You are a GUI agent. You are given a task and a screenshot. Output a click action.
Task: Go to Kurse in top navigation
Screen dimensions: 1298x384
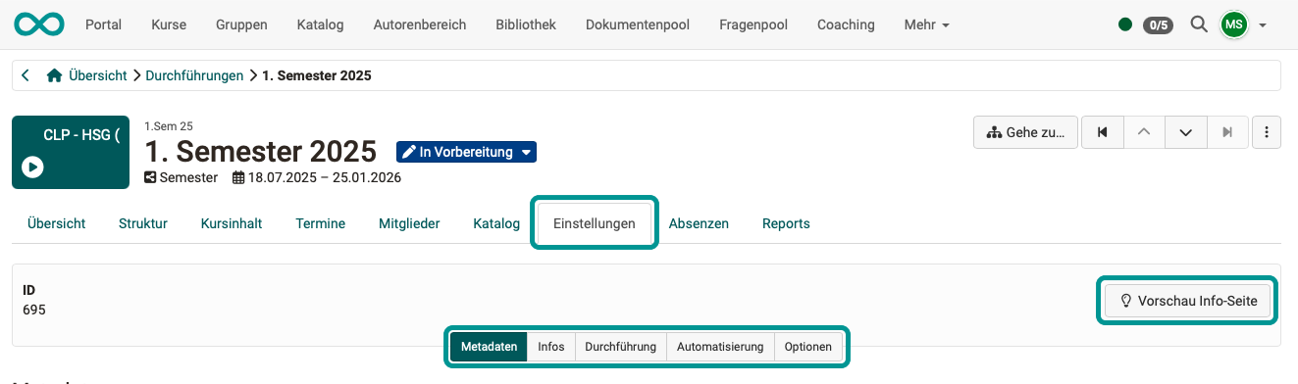pyautogui.click(x=169, y=24)
